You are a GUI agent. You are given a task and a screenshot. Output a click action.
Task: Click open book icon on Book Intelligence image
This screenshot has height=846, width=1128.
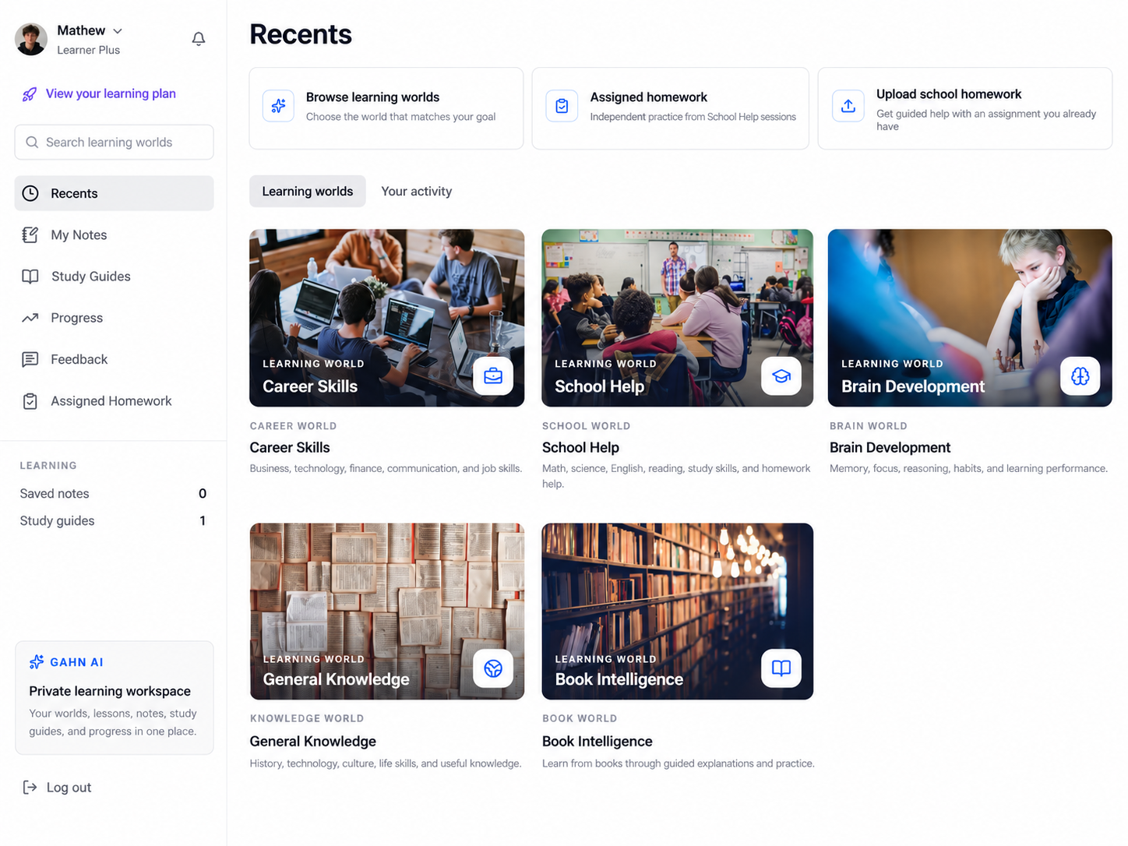(781, 668)
